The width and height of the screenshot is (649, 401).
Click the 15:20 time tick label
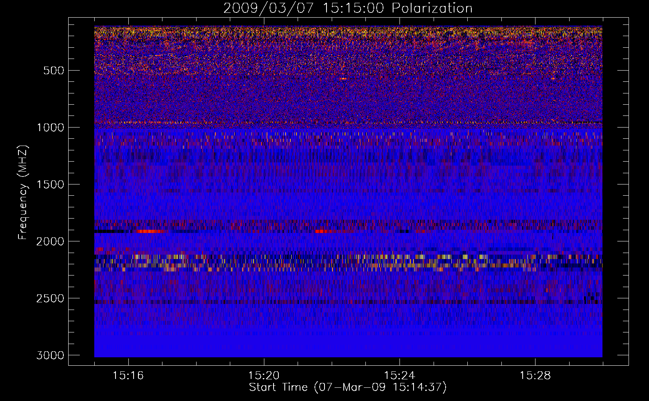tap(264, 376)
